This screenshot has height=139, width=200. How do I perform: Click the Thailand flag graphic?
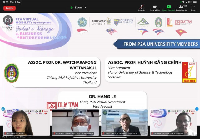click(158, 32)
